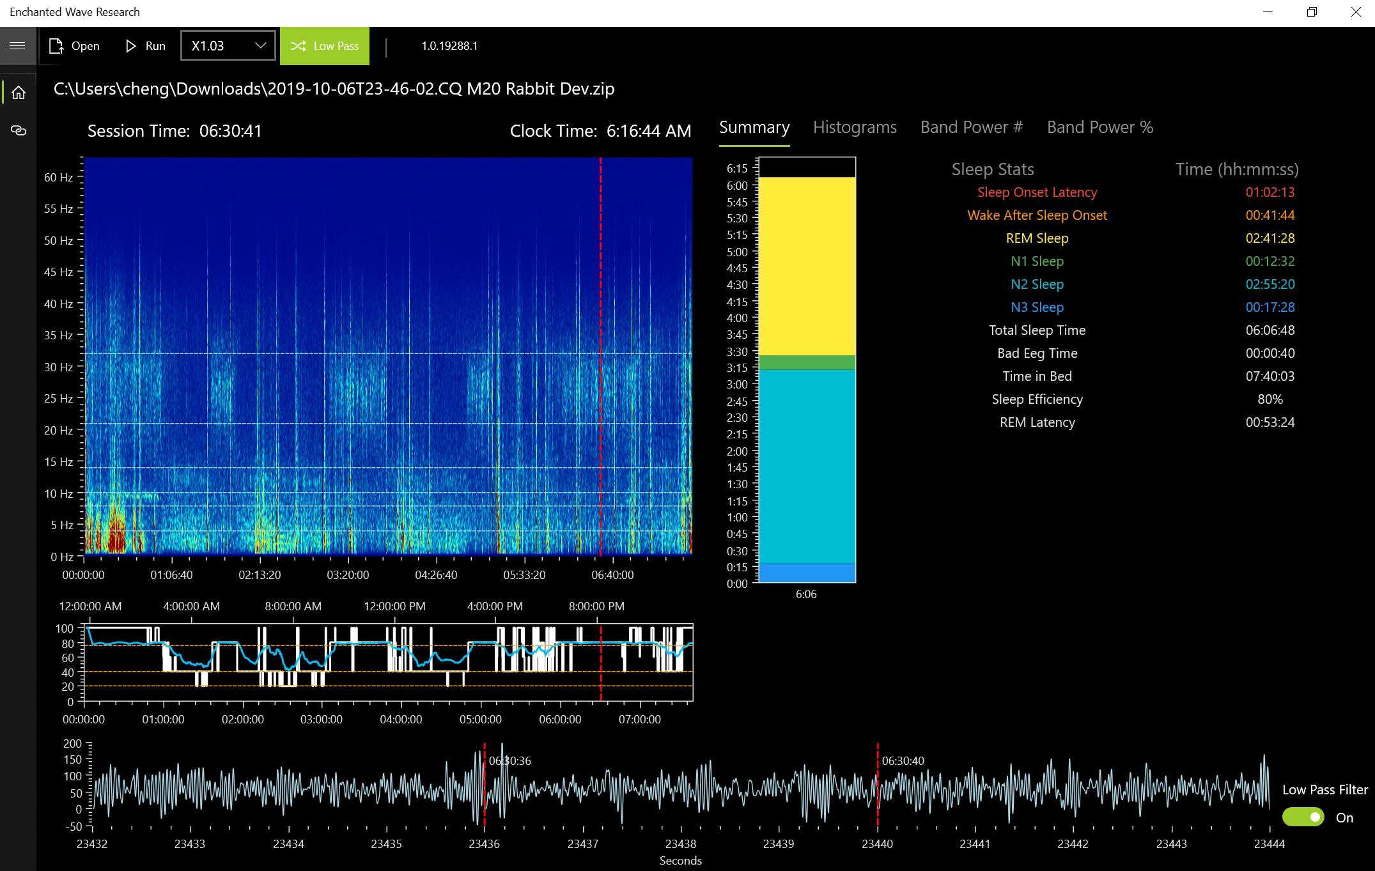Click the shuffle icon inside the Low Pass button
The image size is (1375, 871).
pos(298,45)
